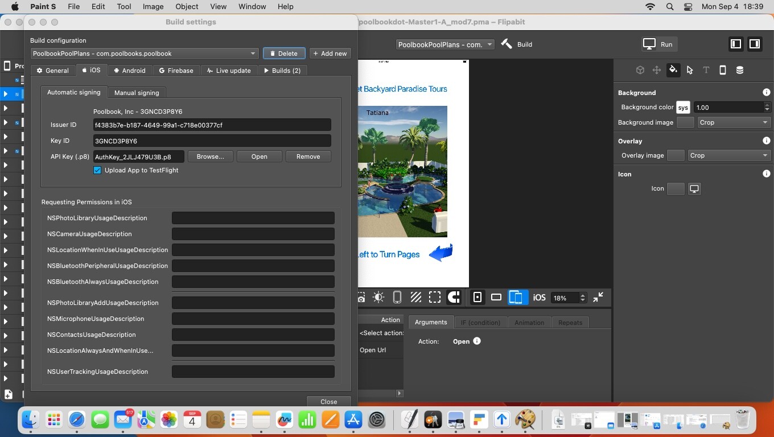Switch to the General tab
Viewport: 774px width, 437px height.
(52, 71)
